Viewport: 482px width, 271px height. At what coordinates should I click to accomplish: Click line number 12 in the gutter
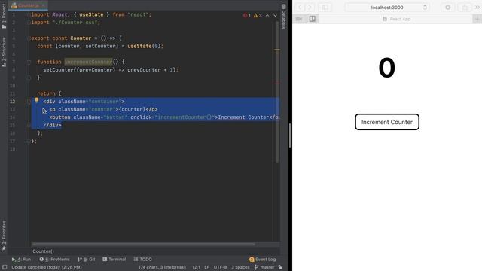(x=12, y=102)
